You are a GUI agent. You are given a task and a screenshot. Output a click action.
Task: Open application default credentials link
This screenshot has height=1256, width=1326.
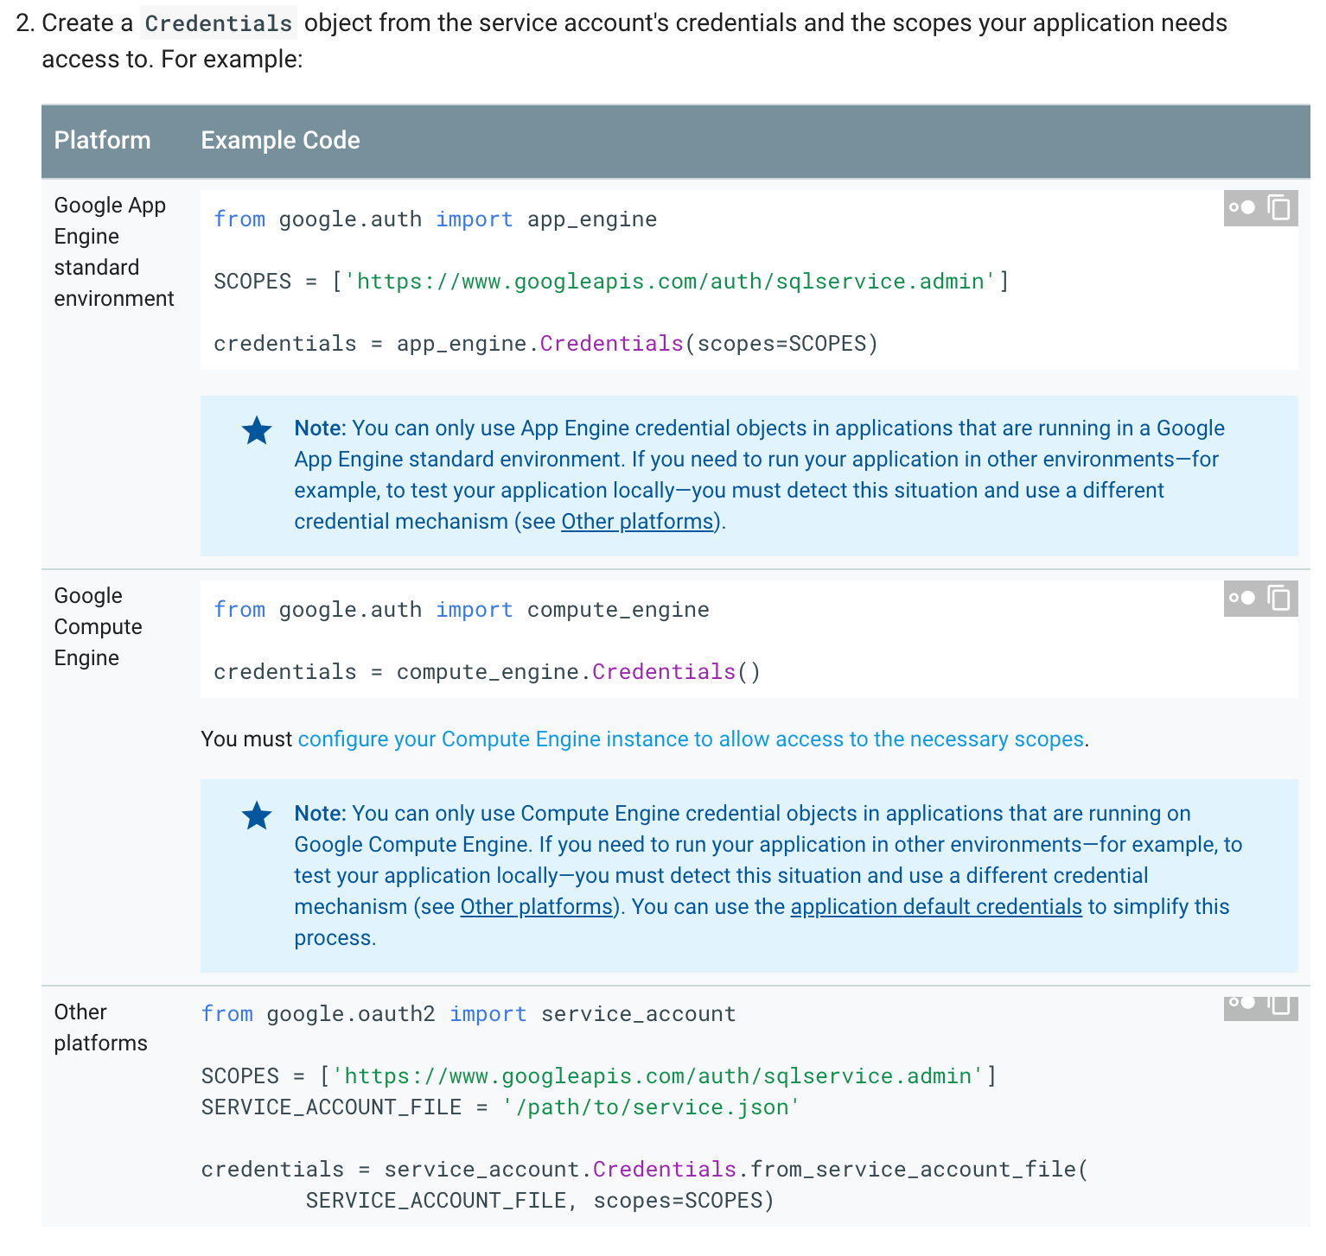pyautogui.click(x=936, y=907)
